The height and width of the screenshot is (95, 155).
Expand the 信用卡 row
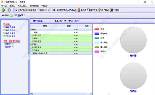33,50
